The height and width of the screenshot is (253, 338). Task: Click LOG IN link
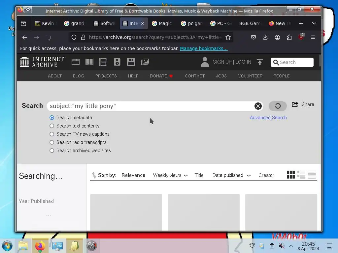click(243, 62)
